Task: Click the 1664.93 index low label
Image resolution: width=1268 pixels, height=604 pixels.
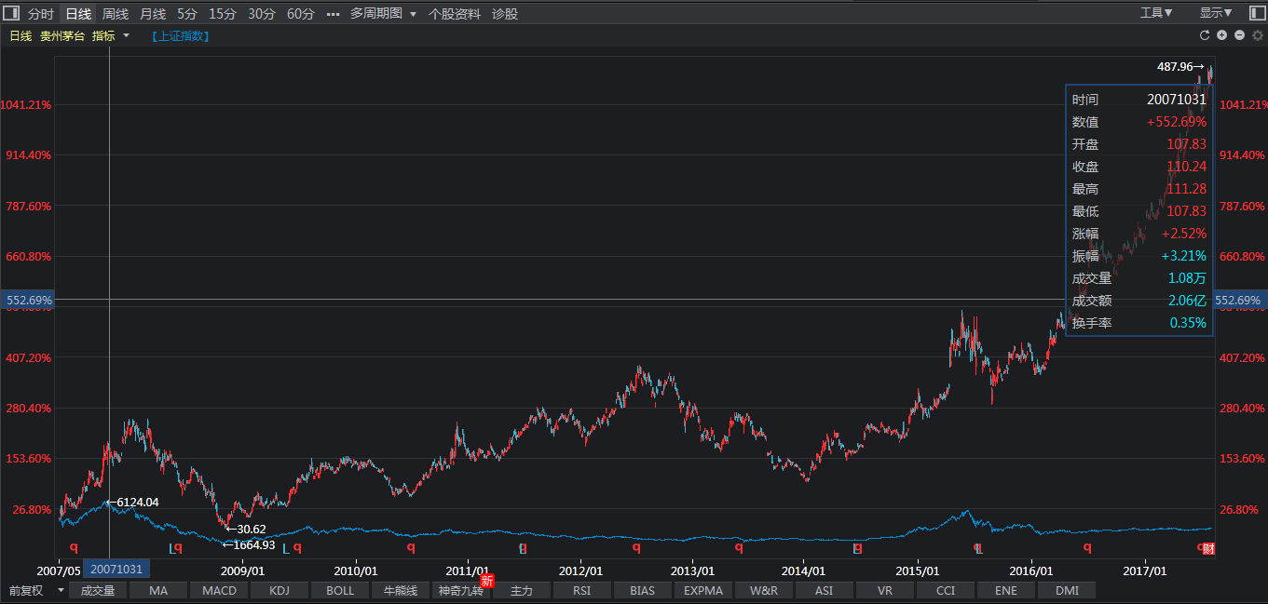Action: coord(249,544)
